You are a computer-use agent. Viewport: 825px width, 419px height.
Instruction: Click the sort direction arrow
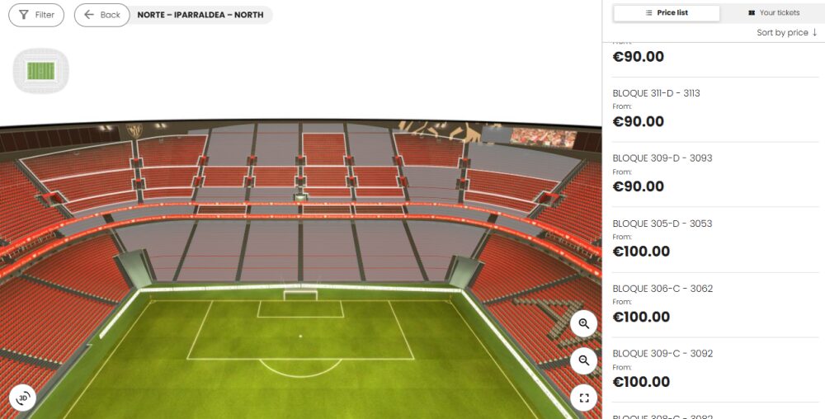(814, 33)
